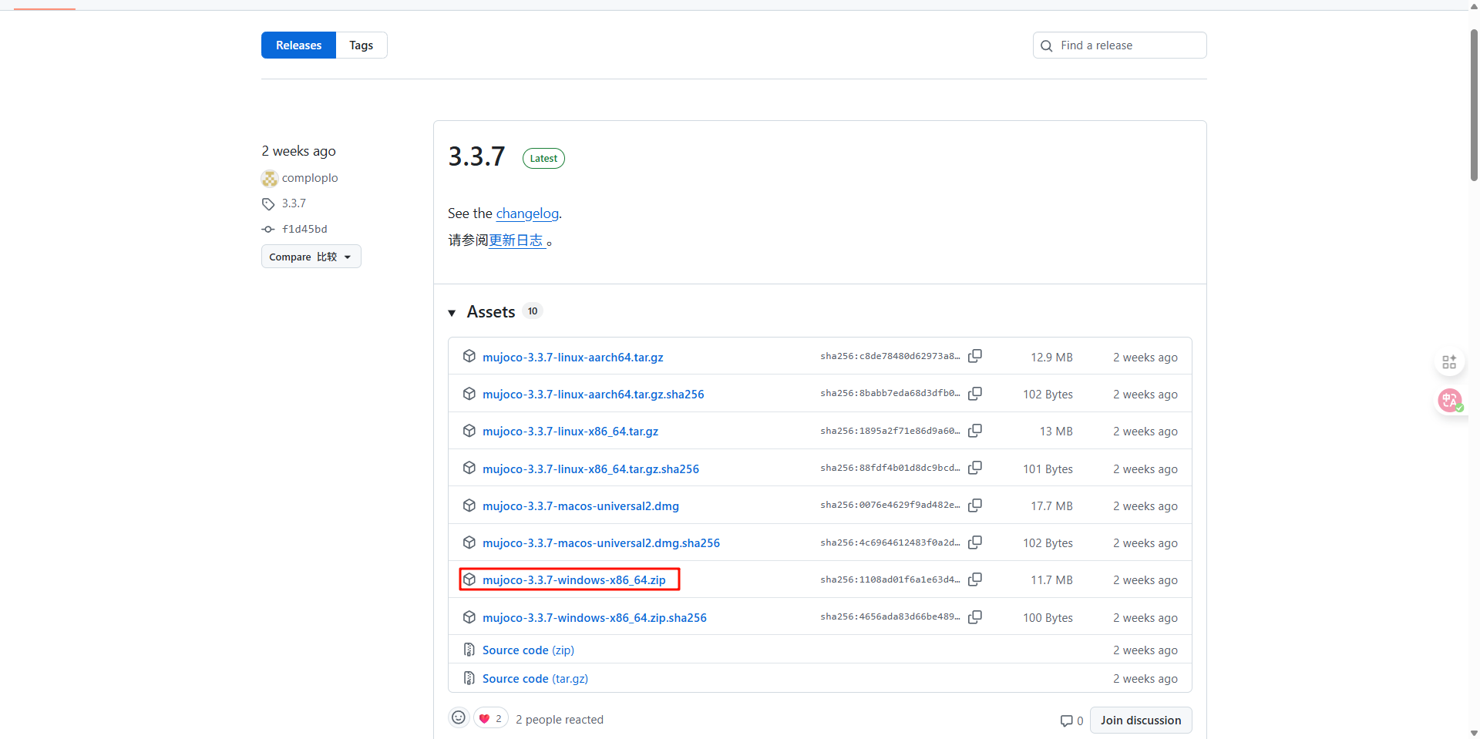Download mujoco-3.3.7-windows-x86_64.zip
The width and height of the screenshot is (1480, 739).
(x=574, y=580)
